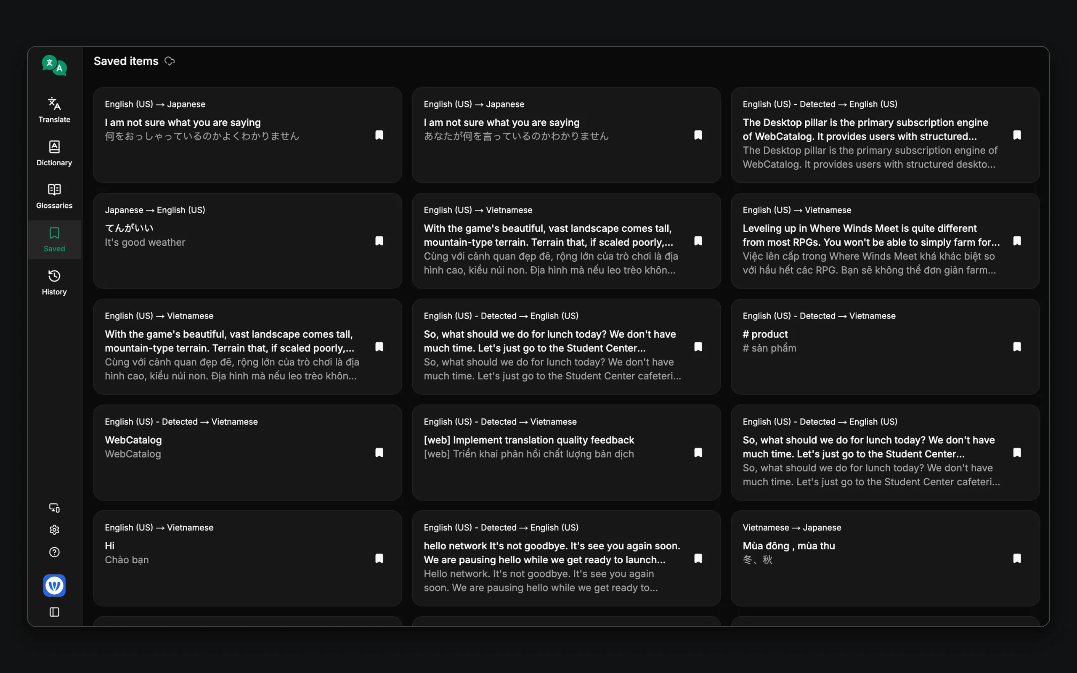This screenshot has height=673, width=1077.
Task: Click the devices icon above settings
Action: click(54, 508)
